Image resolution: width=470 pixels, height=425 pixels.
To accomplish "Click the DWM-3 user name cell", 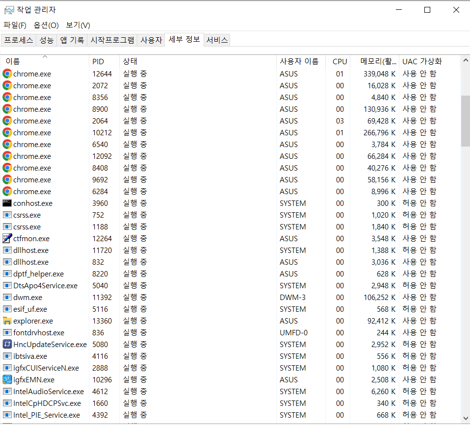I will (x=292, y=298).
